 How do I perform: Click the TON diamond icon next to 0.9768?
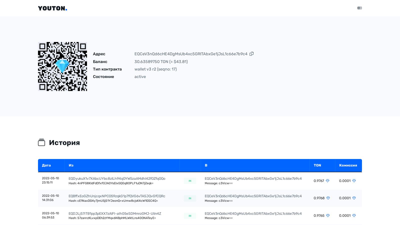point(328,198)
